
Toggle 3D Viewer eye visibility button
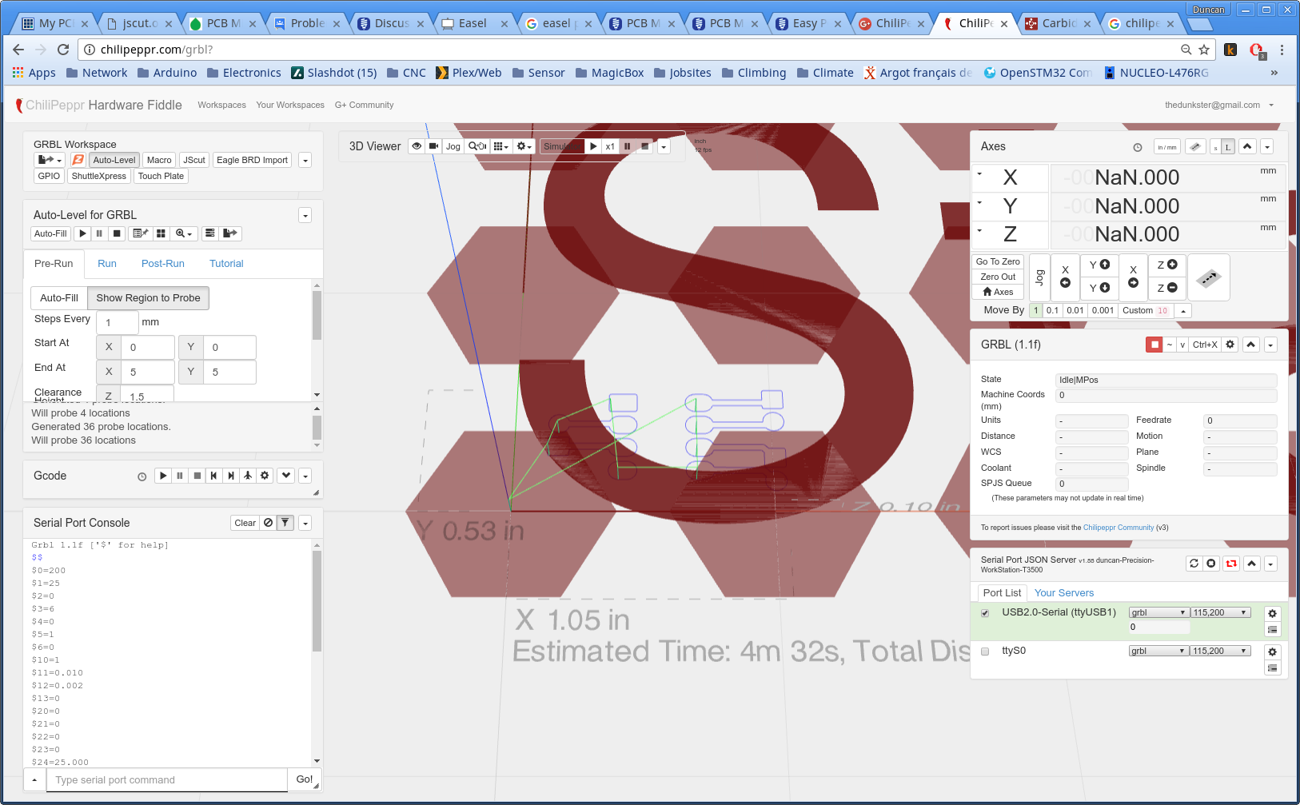[417, 146]
